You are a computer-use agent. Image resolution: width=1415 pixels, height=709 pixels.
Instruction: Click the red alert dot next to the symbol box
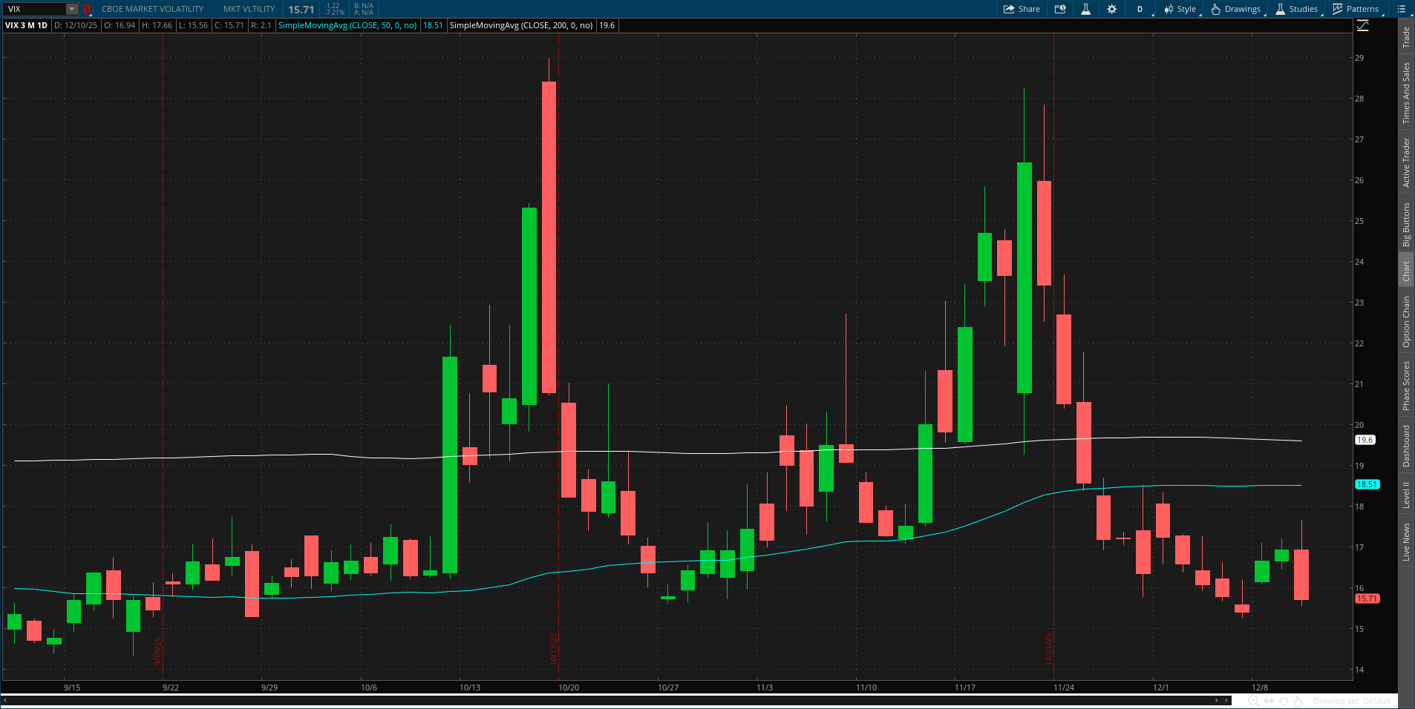87,9
